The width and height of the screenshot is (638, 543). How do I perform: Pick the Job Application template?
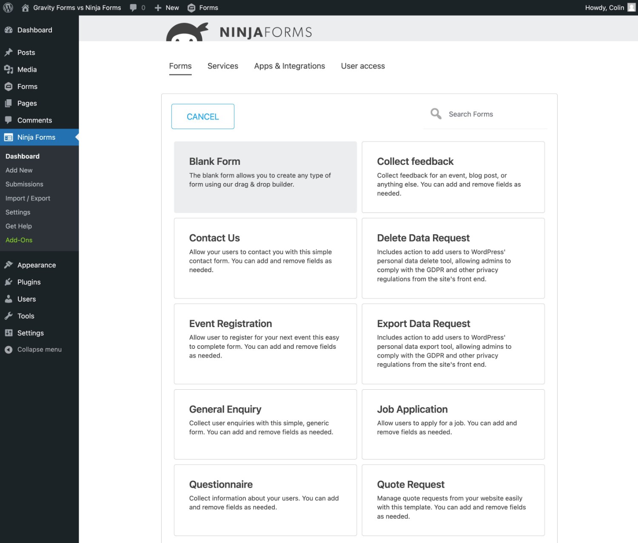[x=453, y=425]
